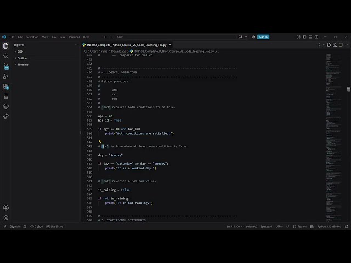Synchronize changes icon in status bar
The height and width of the screenshot is (263, 351).
coord(25,226)
